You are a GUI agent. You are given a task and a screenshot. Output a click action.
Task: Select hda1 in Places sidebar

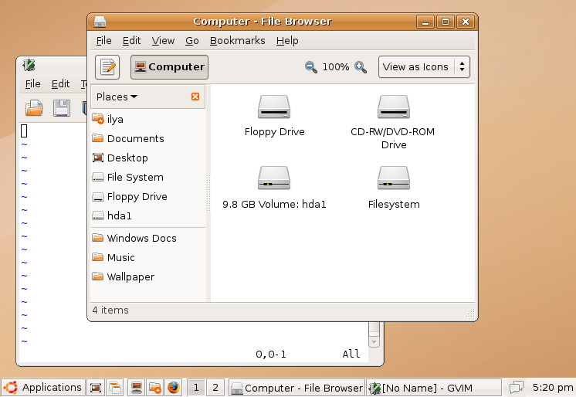147,215
